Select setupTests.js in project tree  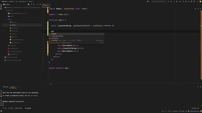(15, 43)
